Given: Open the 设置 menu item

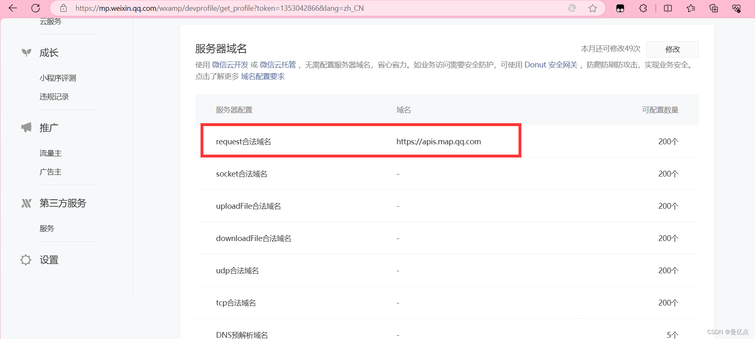Looking at the screenshot, I should 49,260.
